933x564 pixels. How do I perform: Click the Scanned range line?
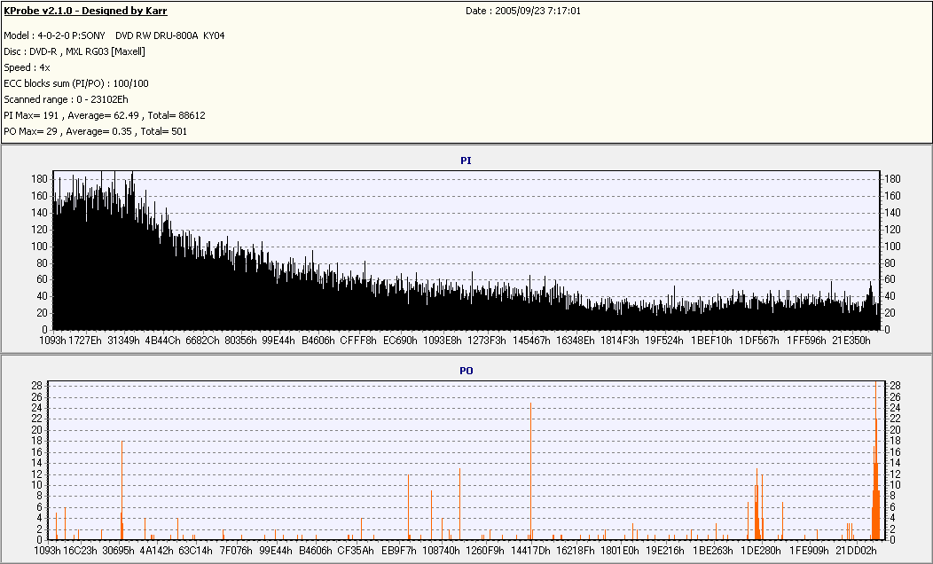66,99
